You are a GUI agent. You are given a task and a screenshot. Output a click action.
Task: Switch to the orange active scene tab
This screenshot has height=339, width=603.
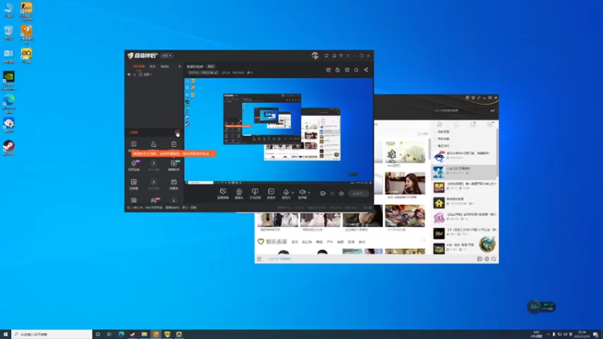tap(139, 66)
